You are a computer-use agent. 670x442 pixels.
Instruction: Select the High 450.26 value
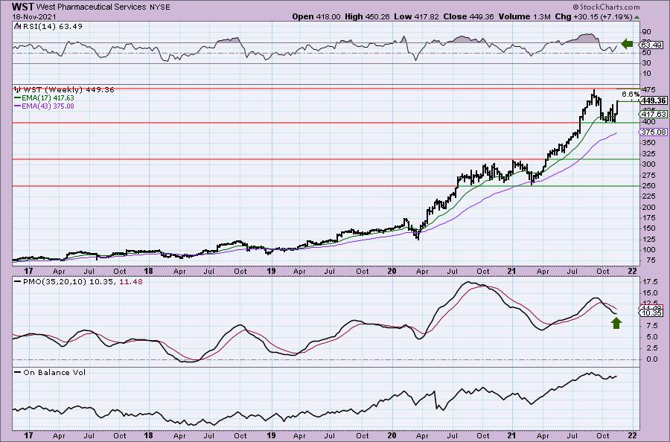(367, 16)
